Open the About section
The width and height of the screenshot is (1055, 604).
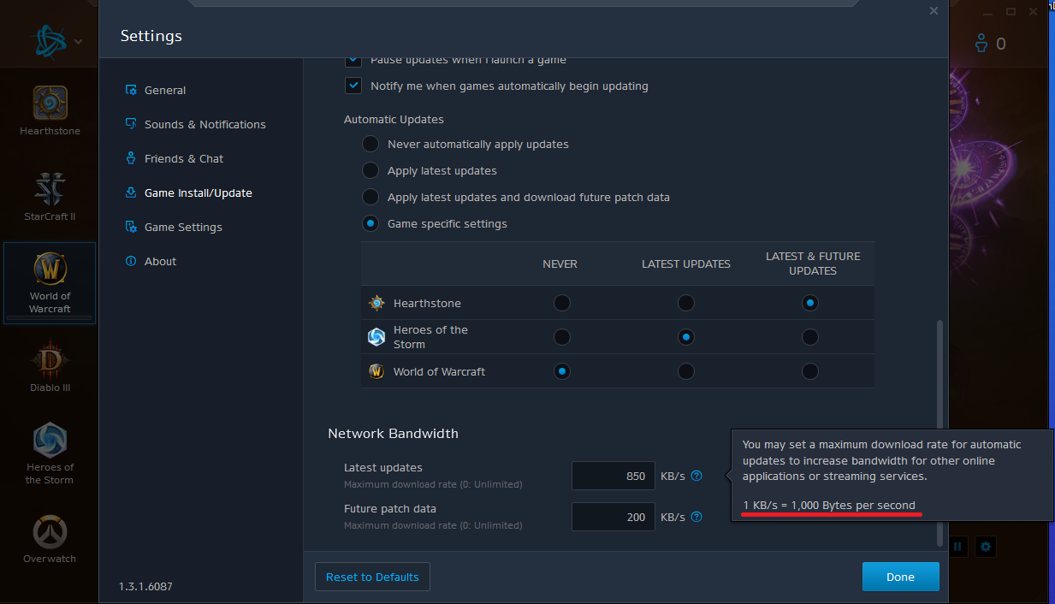[x=151, y=261]
